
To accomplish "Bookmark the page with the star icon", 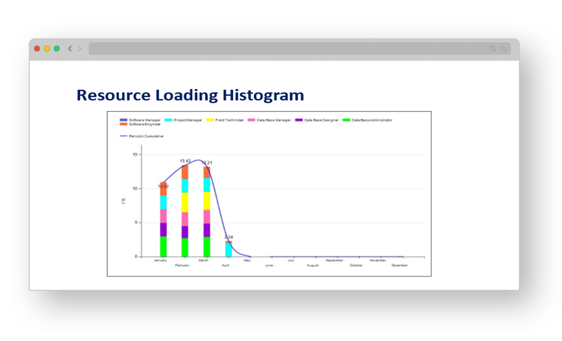I will click(503, 49).
